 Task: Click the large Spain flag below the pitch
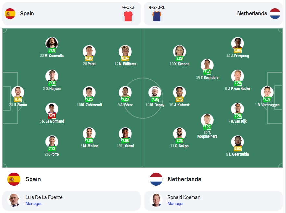(14, 179)
